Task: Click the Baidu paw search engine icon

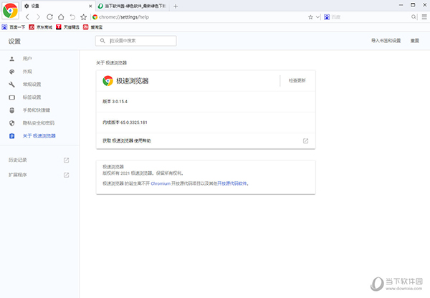Action: click(327, 17)
